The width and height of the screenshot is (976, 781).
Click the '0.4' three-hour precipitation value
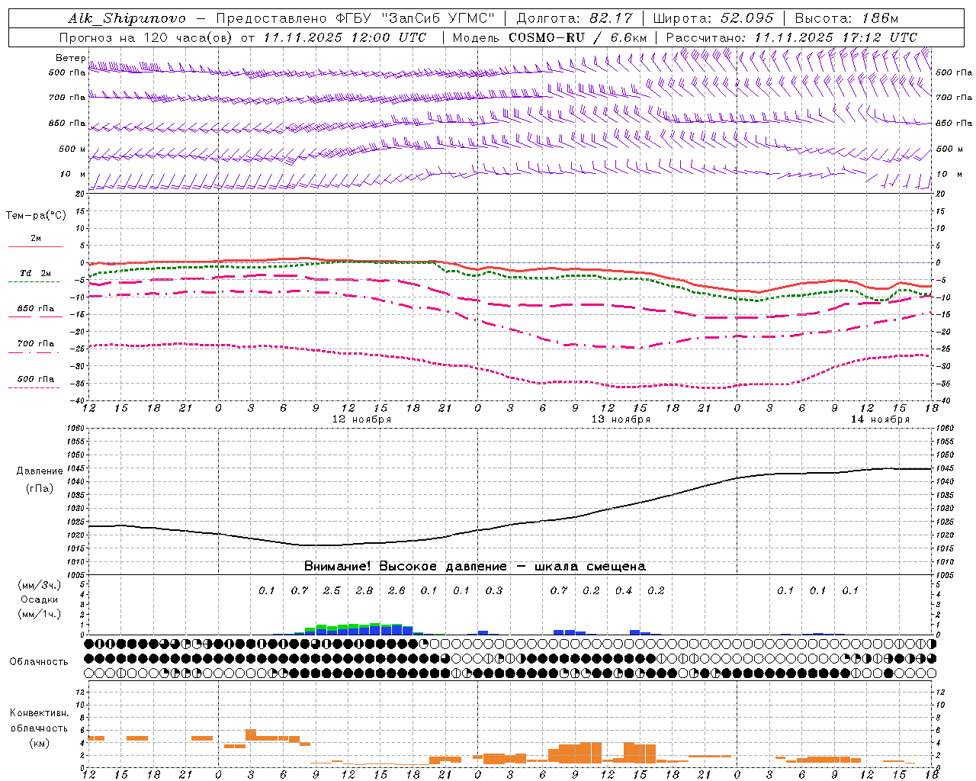tap(624, 590)
